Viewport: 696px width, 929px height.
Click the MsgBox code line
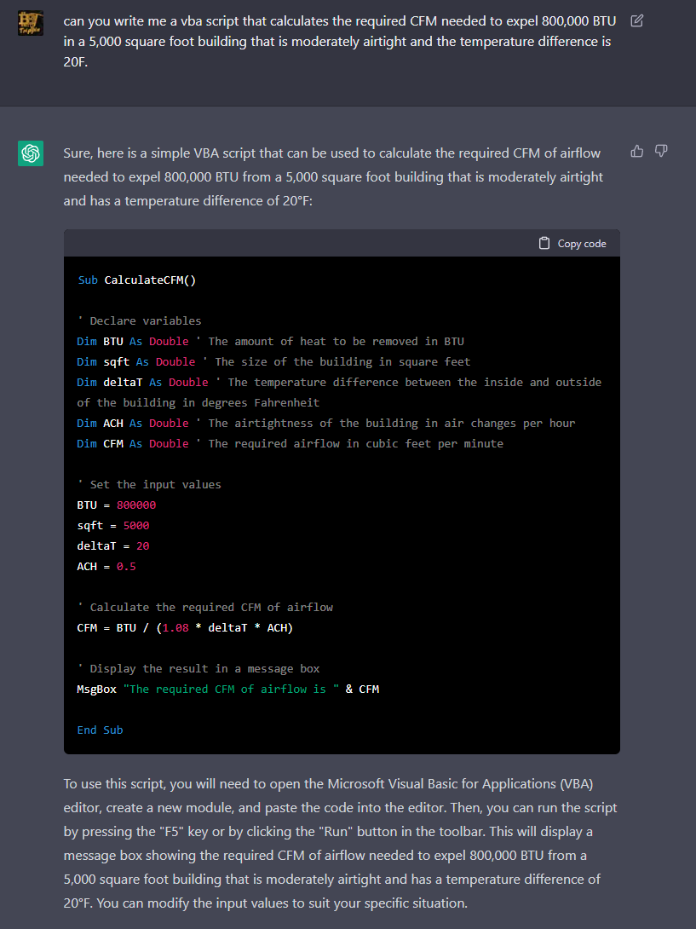[x=228, y=689]
